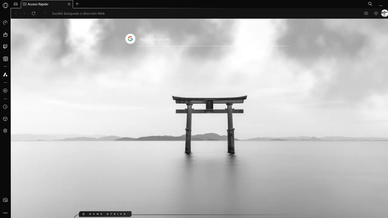Open Settings via the sidebar gear

[x=5, y=130]
